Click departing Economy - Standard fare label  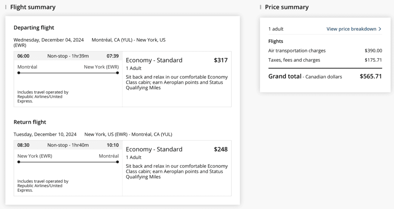(x=154, y=60)
